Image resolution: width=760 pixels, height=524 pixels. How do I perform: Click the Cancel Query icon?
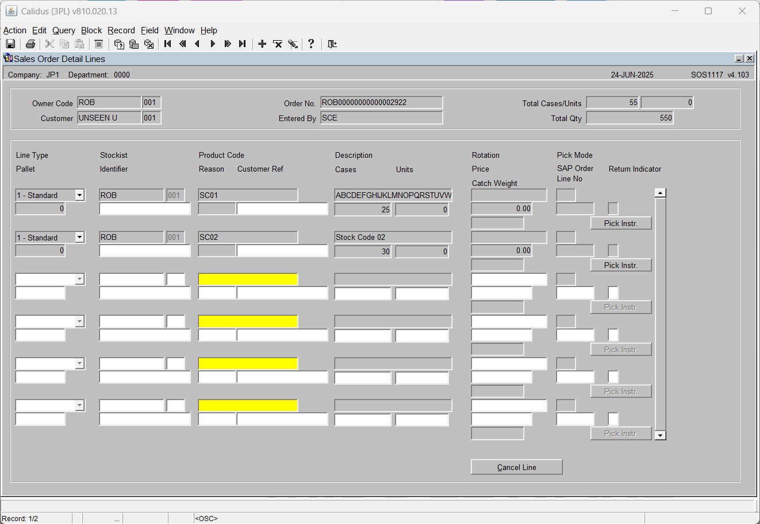[149, 44]
